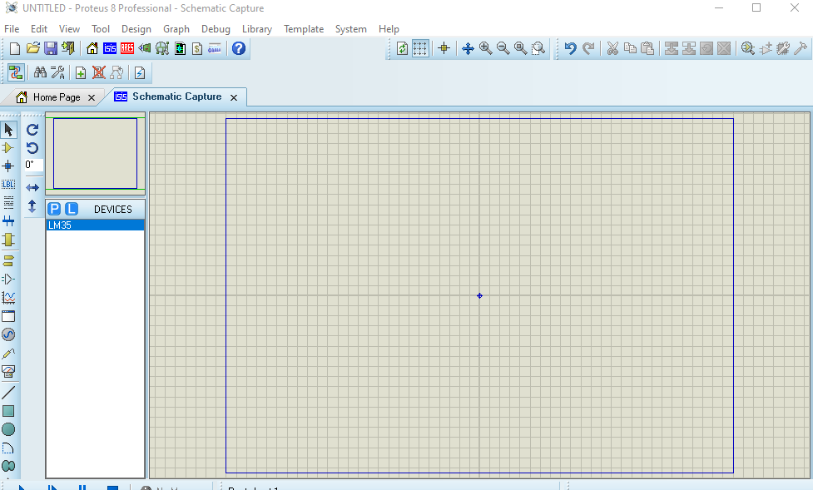This screenshot has height=490, width=813.
Task: Select LM35 in the DEVICES list
Action: click(x=95, y=225)
